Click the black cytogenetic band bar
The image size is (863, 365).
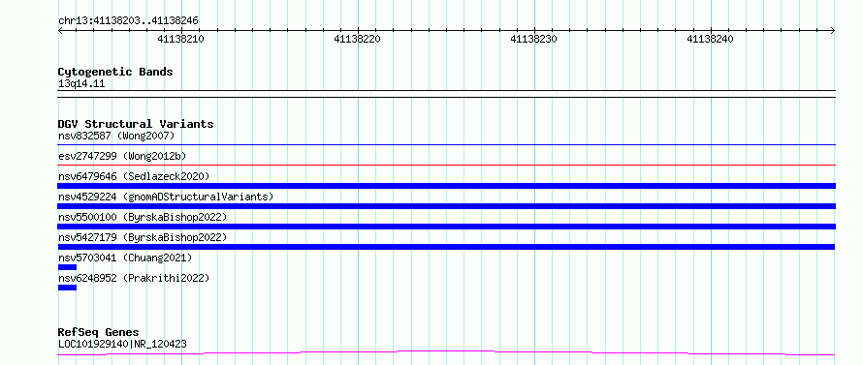[446, 94]
